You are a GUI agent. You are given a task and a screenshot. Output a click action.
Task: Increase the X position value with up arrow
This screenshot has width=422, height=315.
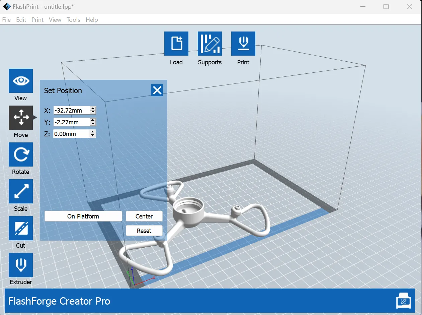(93, 108)
